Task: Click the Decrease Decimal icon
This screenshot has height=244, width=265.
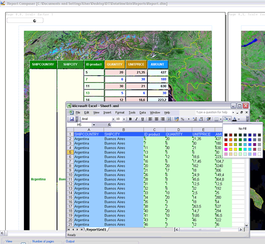Action: click(201, 119)
